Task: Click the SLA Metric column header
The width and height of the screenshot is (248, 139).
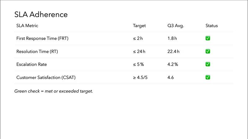Action: tap(27, 26)
